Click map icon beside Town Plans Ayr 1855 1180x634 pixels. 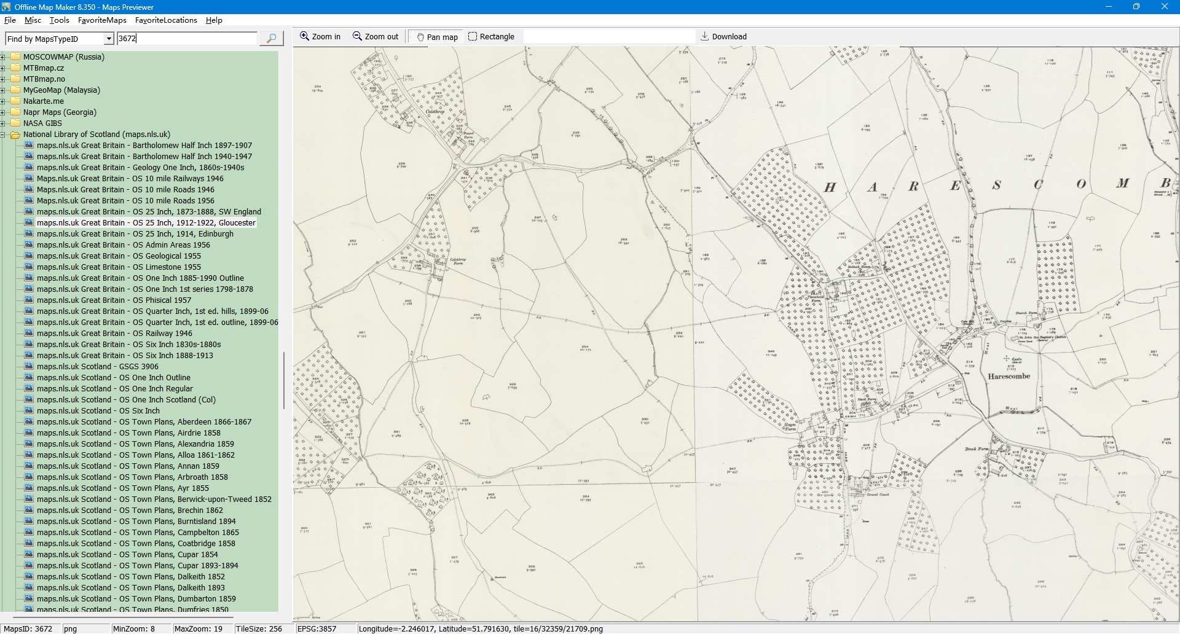pyautogui.click(x=29, y=488)
